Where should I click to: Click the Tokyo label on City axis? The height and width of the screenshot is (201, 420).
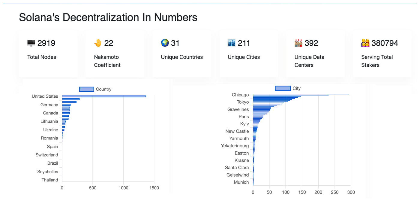coord(243,102)
